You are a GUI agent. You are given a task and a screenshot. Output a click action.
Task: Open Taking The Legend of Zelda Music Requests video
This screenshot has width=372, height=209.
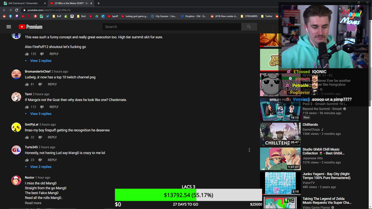[x=327, y=201]
